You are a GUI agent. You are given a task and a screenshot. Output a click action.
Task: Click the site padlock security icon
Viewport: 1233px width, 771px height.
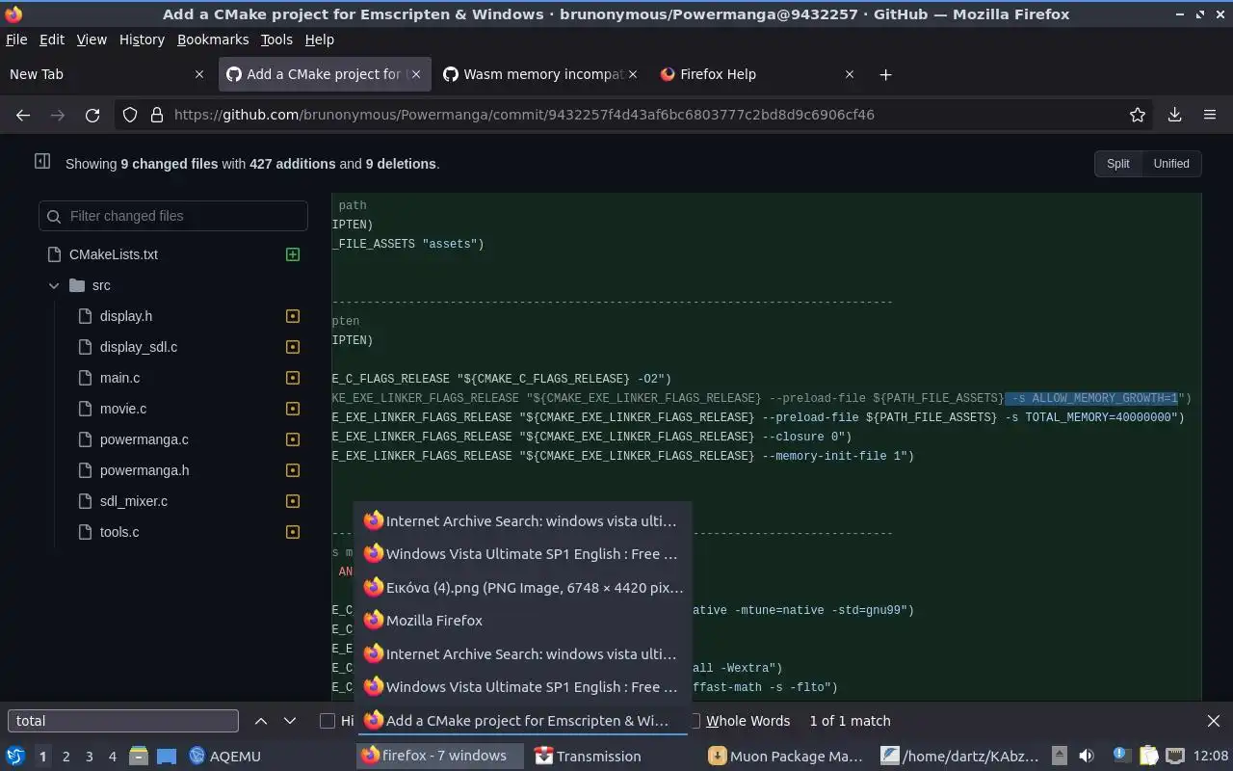(x=157, y=115)
